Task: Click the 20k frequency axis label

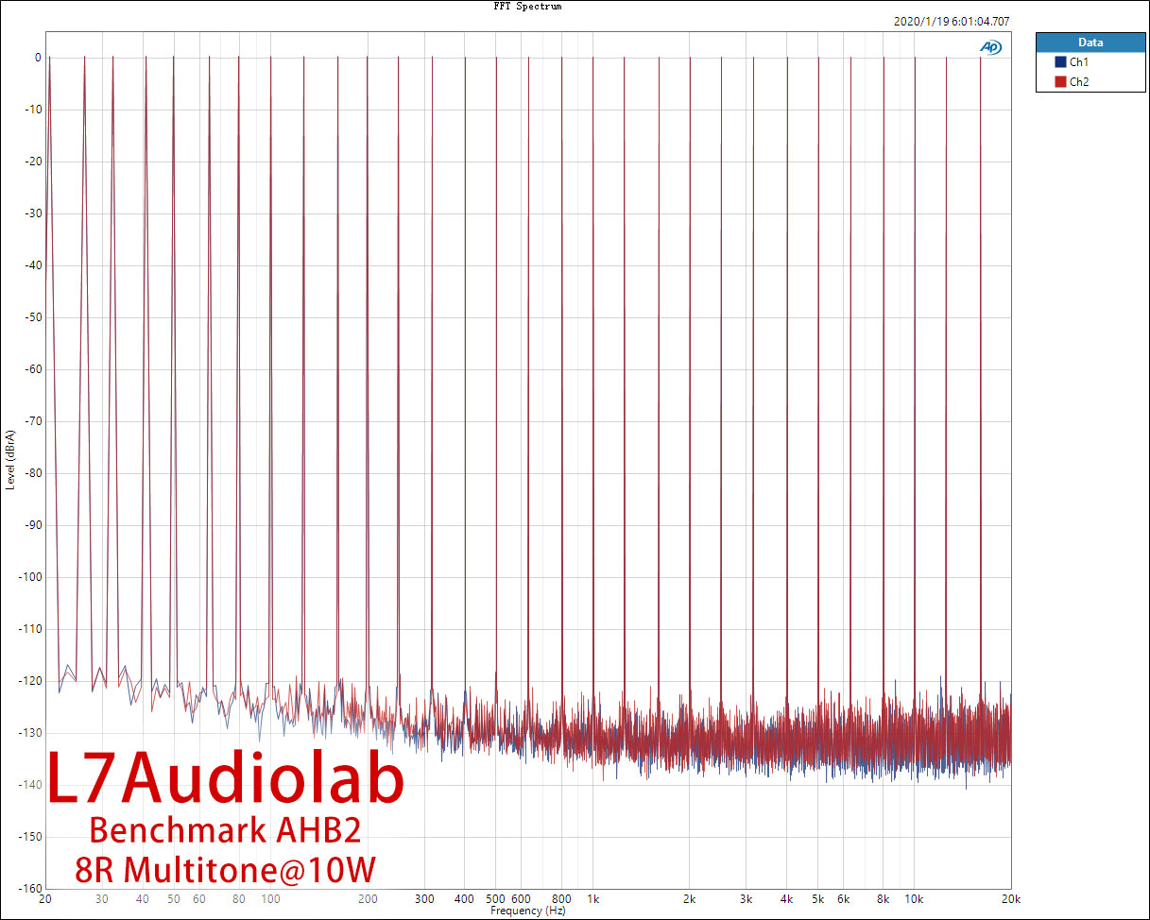Action: click(x=1011, y=899)
